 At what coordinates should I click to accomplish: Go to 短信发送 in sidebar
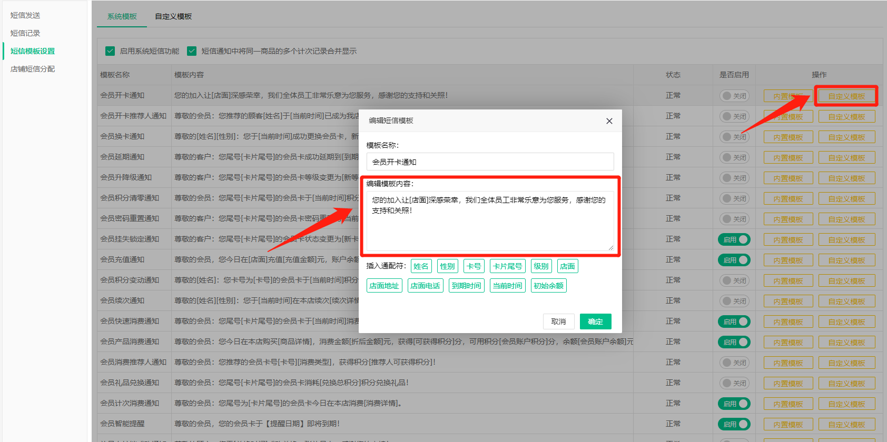[x=25, y=15]
